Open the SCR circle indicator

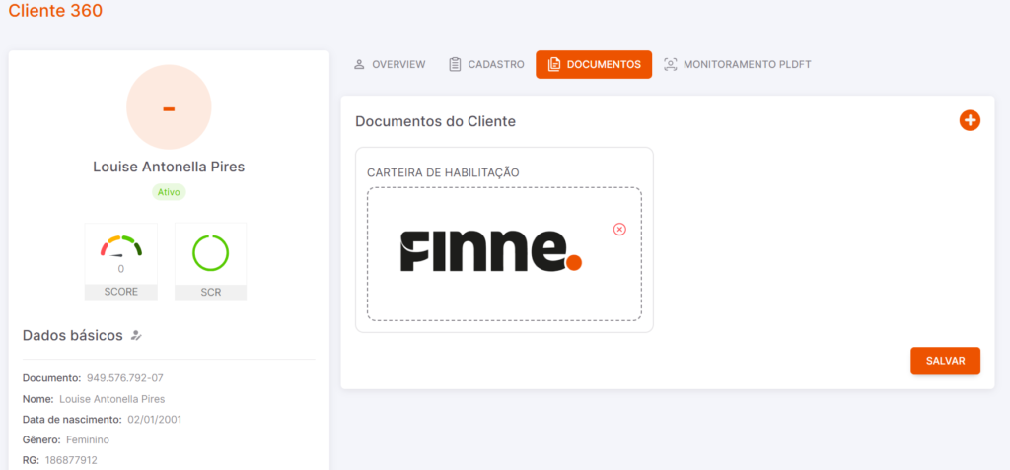point(211,261)
